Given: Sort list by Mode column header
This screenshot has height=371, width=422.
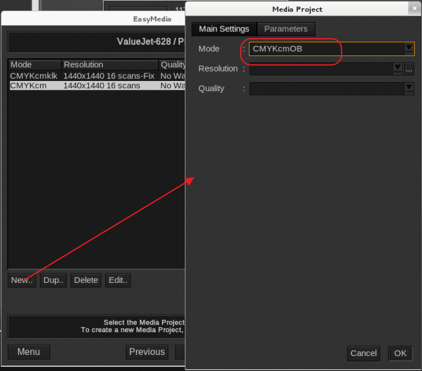Looking at the screenshot, I should pyautogui.click(x=35, y=65).
